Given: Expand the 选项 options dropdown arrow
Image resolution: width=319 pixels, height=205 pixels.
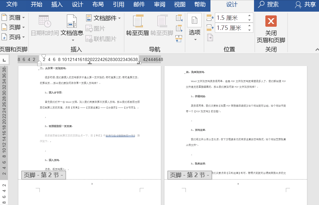Looking at the screenshot, I should [x=195, y=40].
